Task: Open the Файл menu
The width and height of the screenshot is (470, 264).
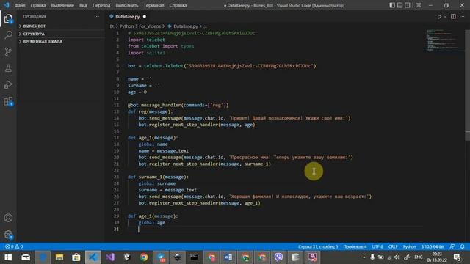Action: click(x=20, y=5)
